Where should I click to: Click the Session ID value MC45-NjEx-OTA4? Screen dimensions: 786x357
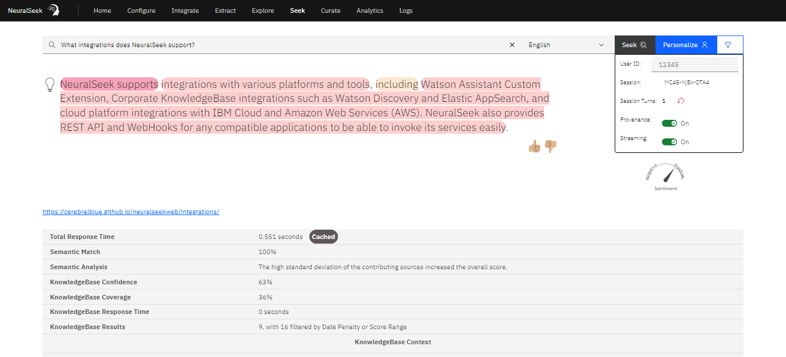686,83
